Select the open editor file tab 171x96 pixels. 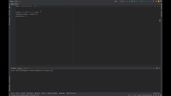(x=15, y=4)
